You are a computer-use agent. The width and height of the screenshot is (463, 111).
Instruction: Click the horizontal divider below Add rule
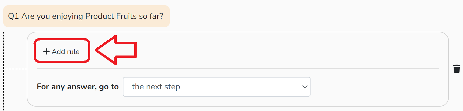[x=238, y=68]
